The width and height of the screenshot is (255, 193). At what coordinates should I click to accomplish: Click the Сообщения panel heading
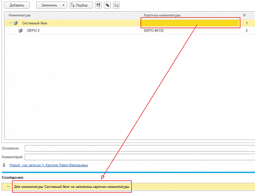(13, 177)
